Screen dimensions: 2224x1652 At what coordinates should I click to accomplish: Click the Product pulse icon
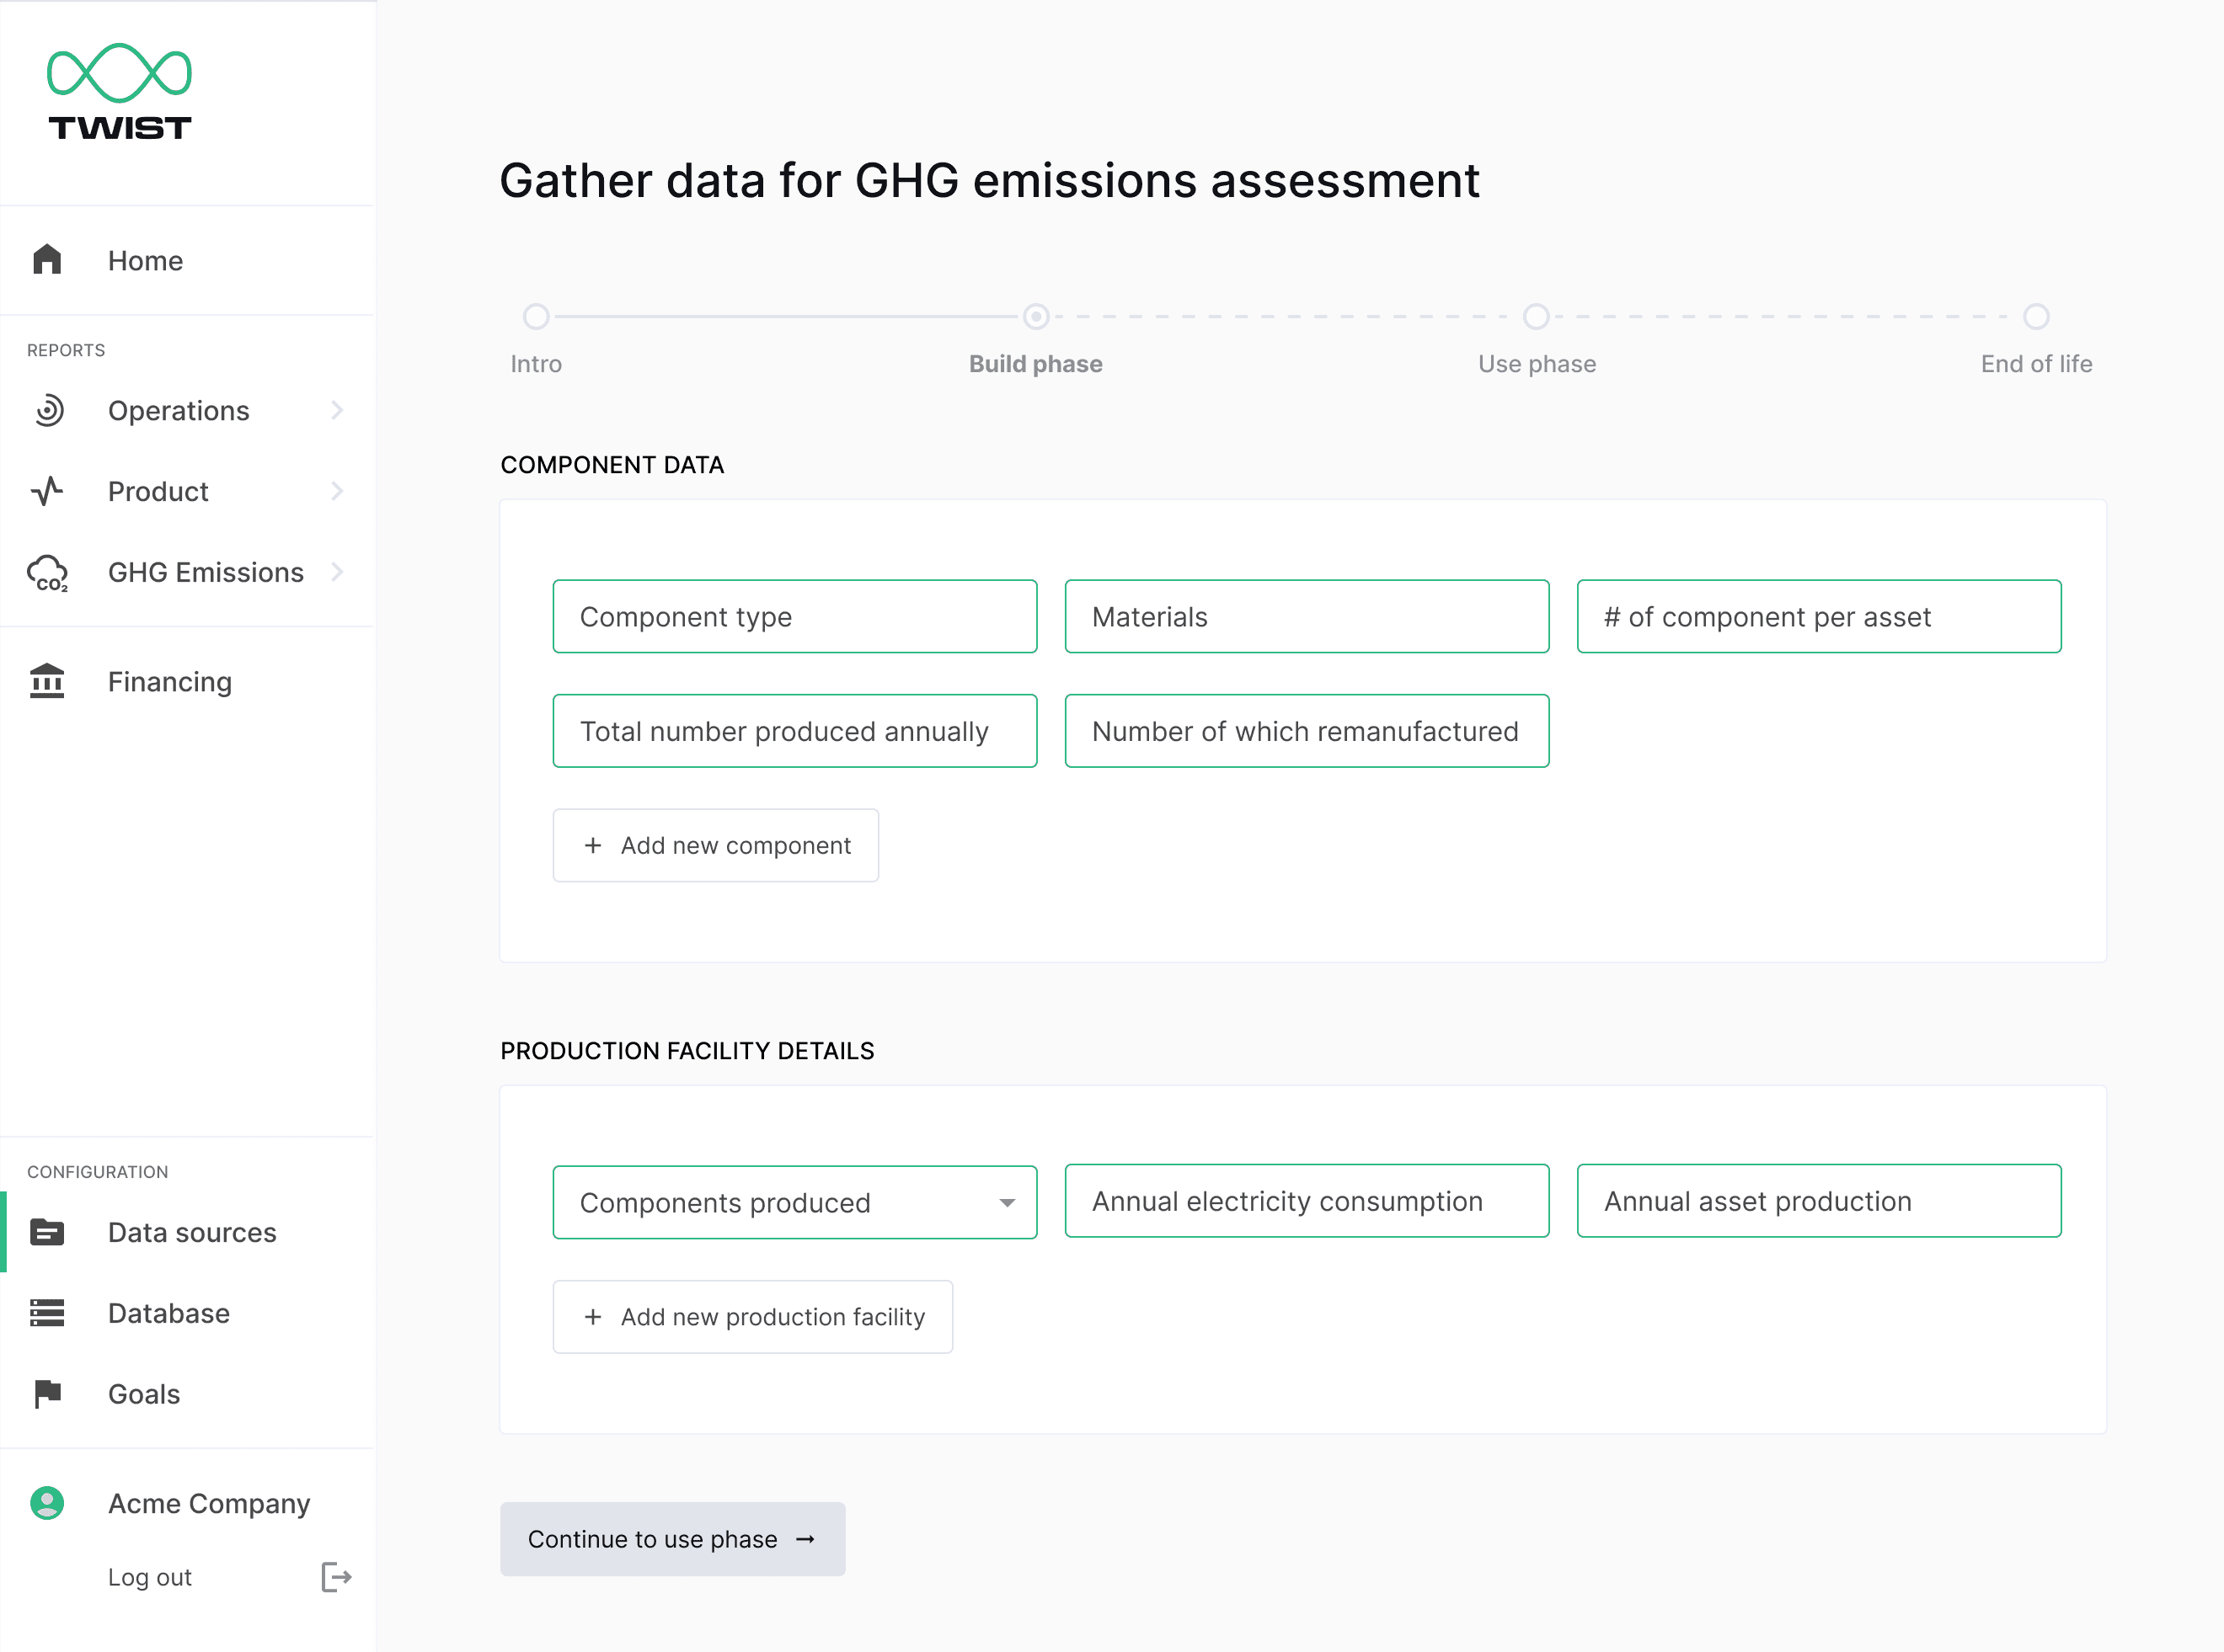(x=47, y=491)
